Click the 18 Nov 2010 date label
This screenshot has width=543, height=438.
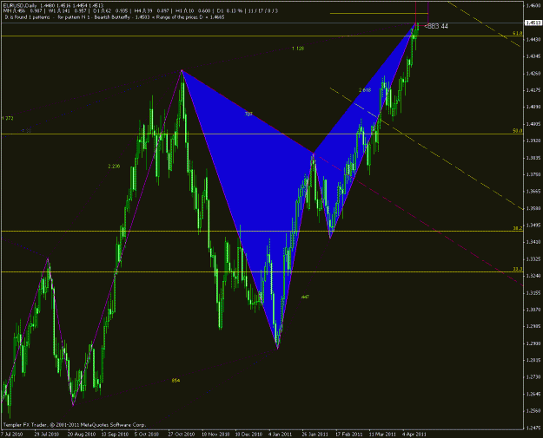coord(215,435)
